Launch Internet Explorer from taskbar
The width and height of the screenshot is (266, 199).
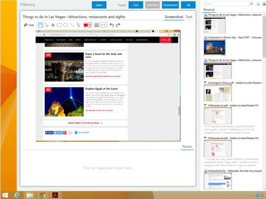point(17,195)
